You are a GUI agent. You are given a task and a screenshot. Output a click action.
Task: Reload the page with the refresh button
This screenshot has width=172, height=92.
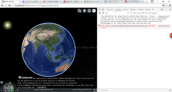(x=10, y=5)
